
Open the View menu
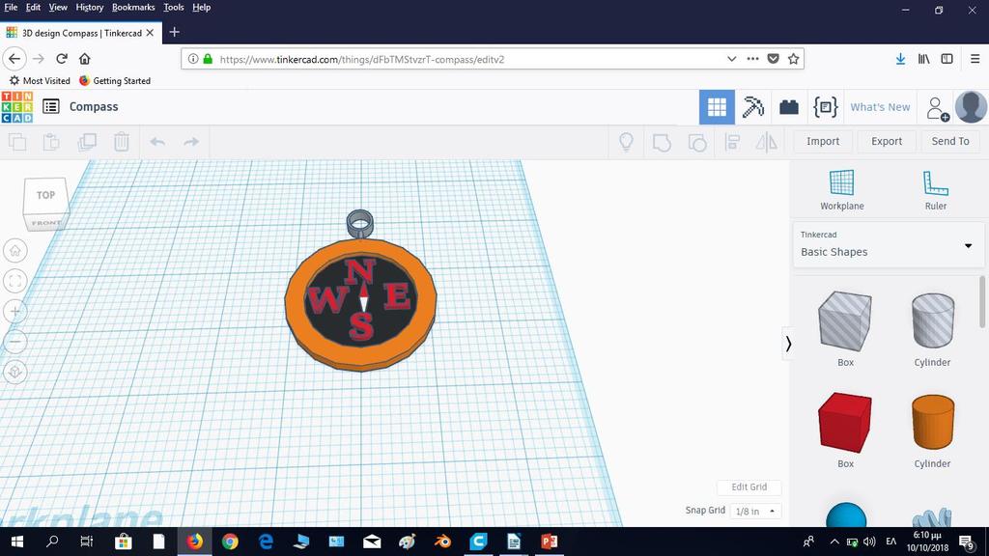pos(58,8)
